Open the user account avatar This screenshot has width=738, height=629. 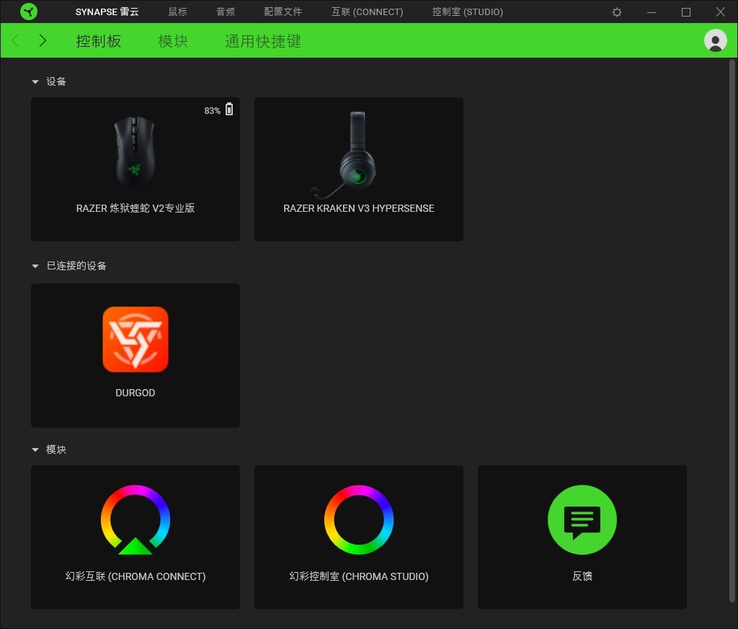(x=715, y=40)
